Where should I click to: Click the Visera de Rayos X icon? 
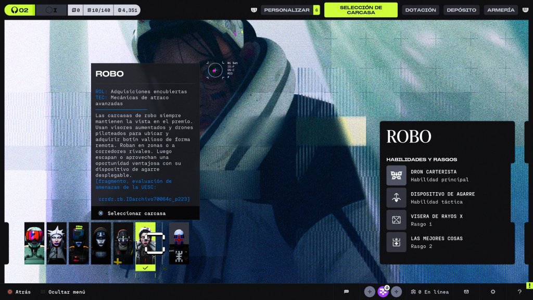(396, 220)
